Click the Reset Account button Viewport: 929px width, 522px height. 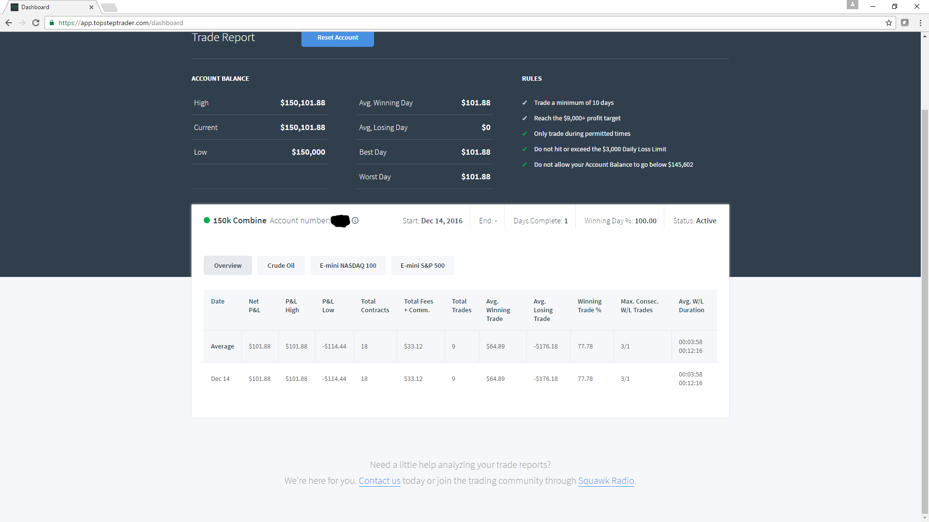tap(338, 38)
